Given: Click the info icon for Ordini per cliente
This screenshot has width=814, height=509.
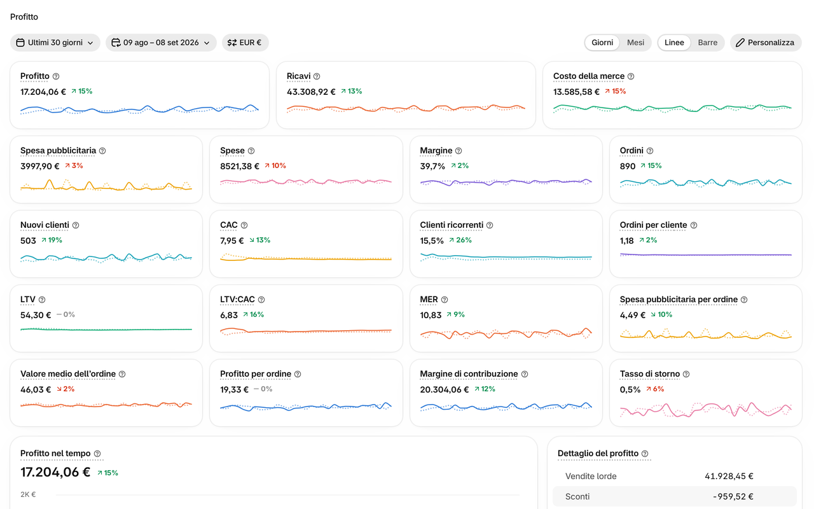Looking at the screenshot, I should pyautogui.click(x=694, y=225).
